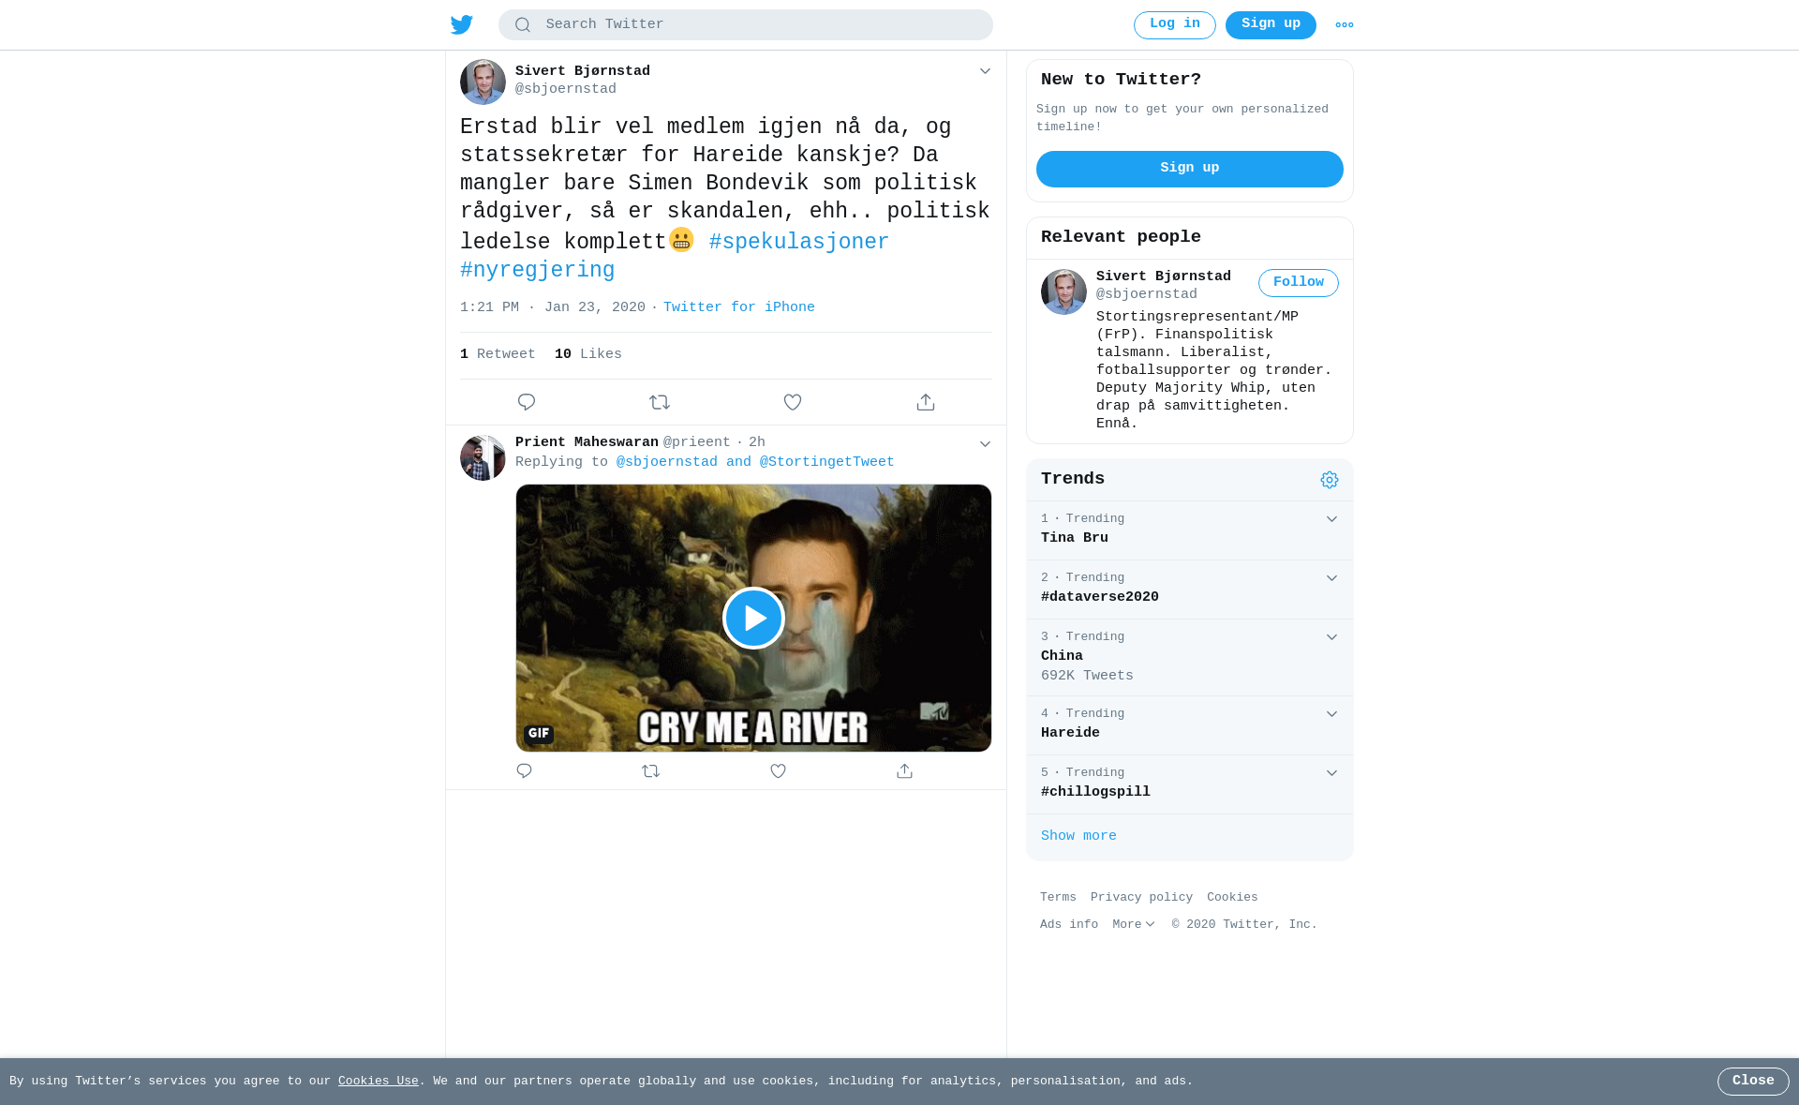Click inside the Search Twitter field
Image resolution: width=1799 pixels, height=1105 pixels.
point(746,25)
